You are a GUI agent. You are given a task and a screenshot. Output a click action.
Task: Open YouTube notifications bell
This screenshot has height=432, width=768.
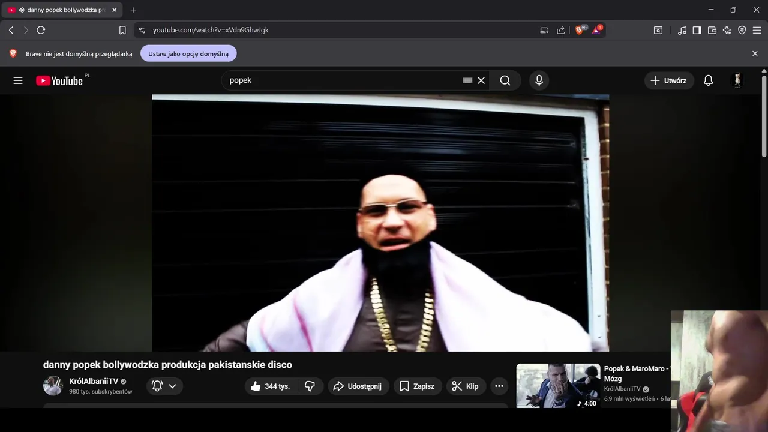709,80
